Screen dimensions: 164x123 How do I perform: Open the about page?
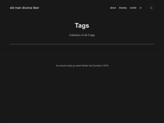click(x=113, y=8)
